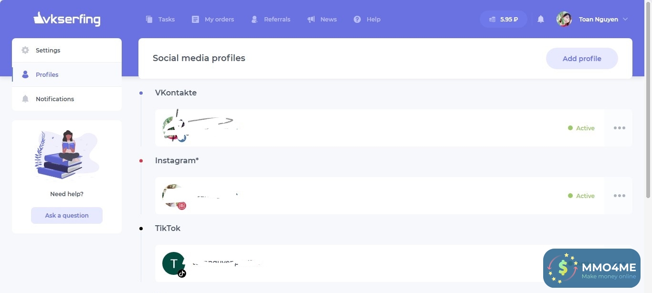Click the Referrals person icon
This screenshot has height=293, width=652.
tap(254, 19)
